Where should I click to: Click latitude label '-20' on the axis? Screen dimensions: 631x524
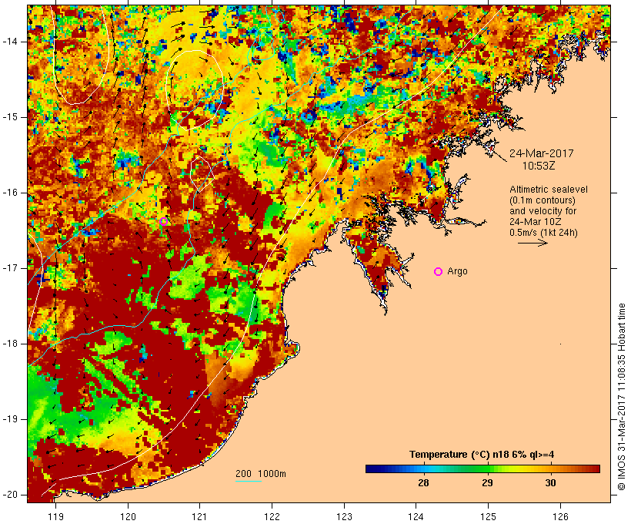(x=9, y=495)
